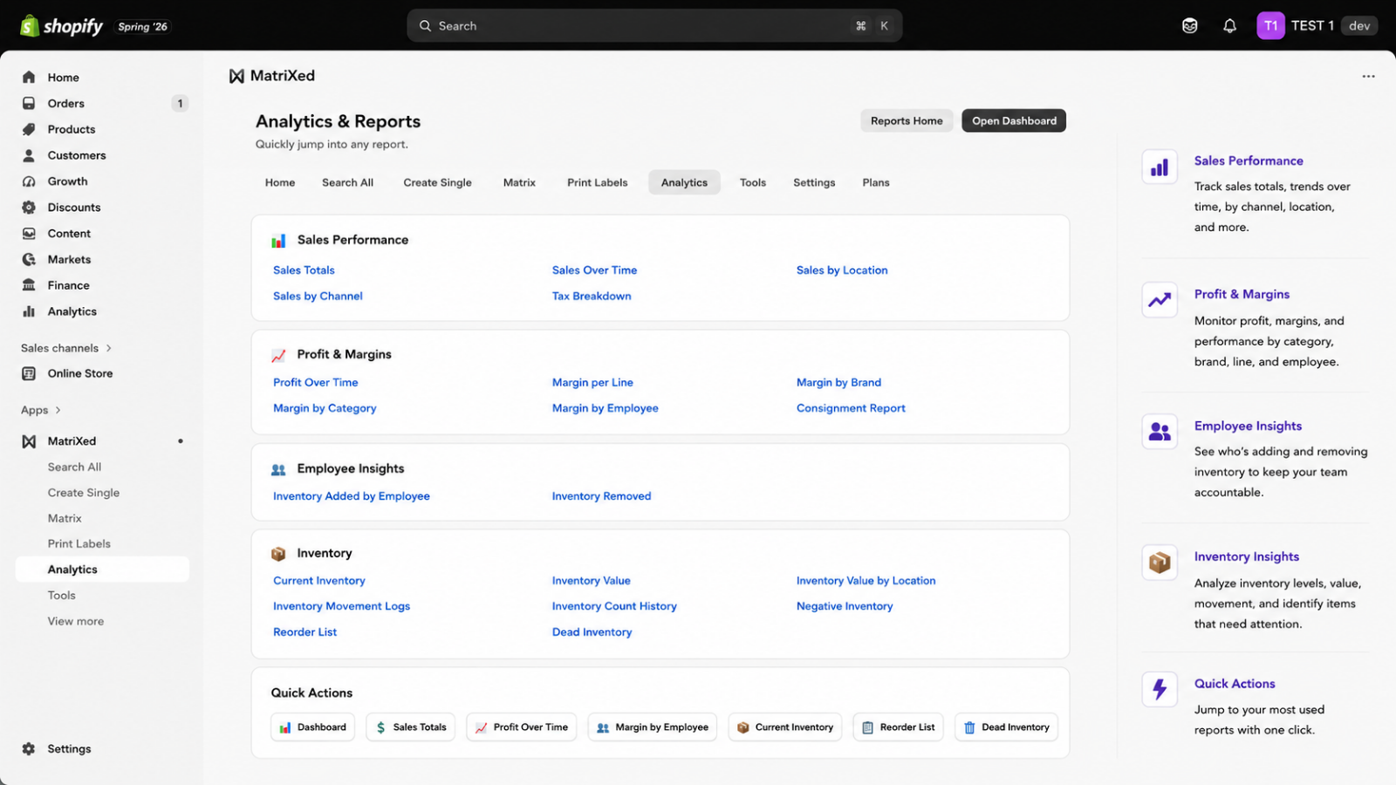This screenshot has height=785, width=1396.
Task: Click the T1 store avatar
Action: 1270,26
